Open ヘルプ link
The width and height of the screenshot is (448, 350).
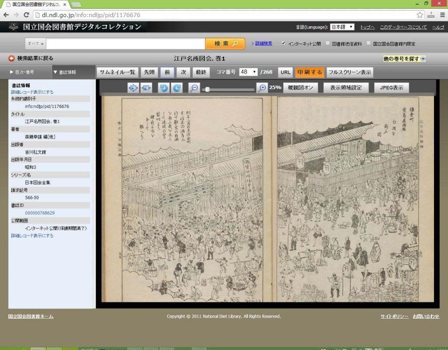[438, 27]
